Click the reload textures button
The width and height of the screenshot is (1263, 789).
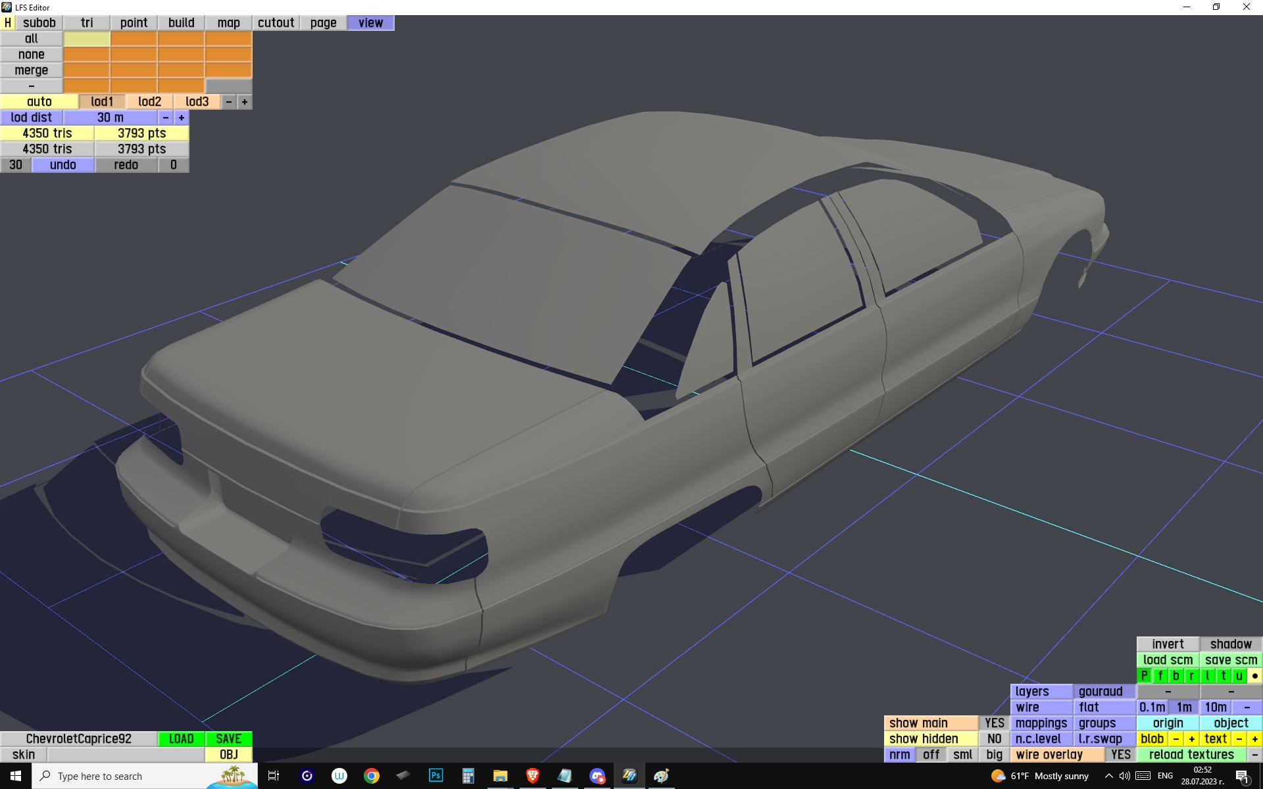tap(1191, 754)
